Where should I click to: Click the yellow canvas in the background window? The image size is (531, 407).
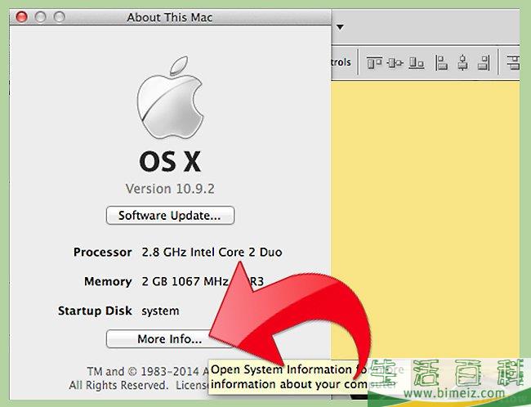(x=425, y=220)
